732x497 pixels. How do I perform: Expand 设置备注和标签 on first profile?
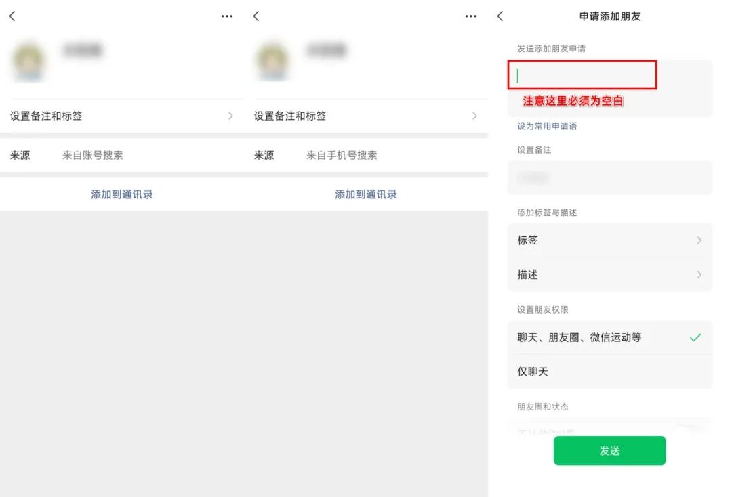click(122, 116)
